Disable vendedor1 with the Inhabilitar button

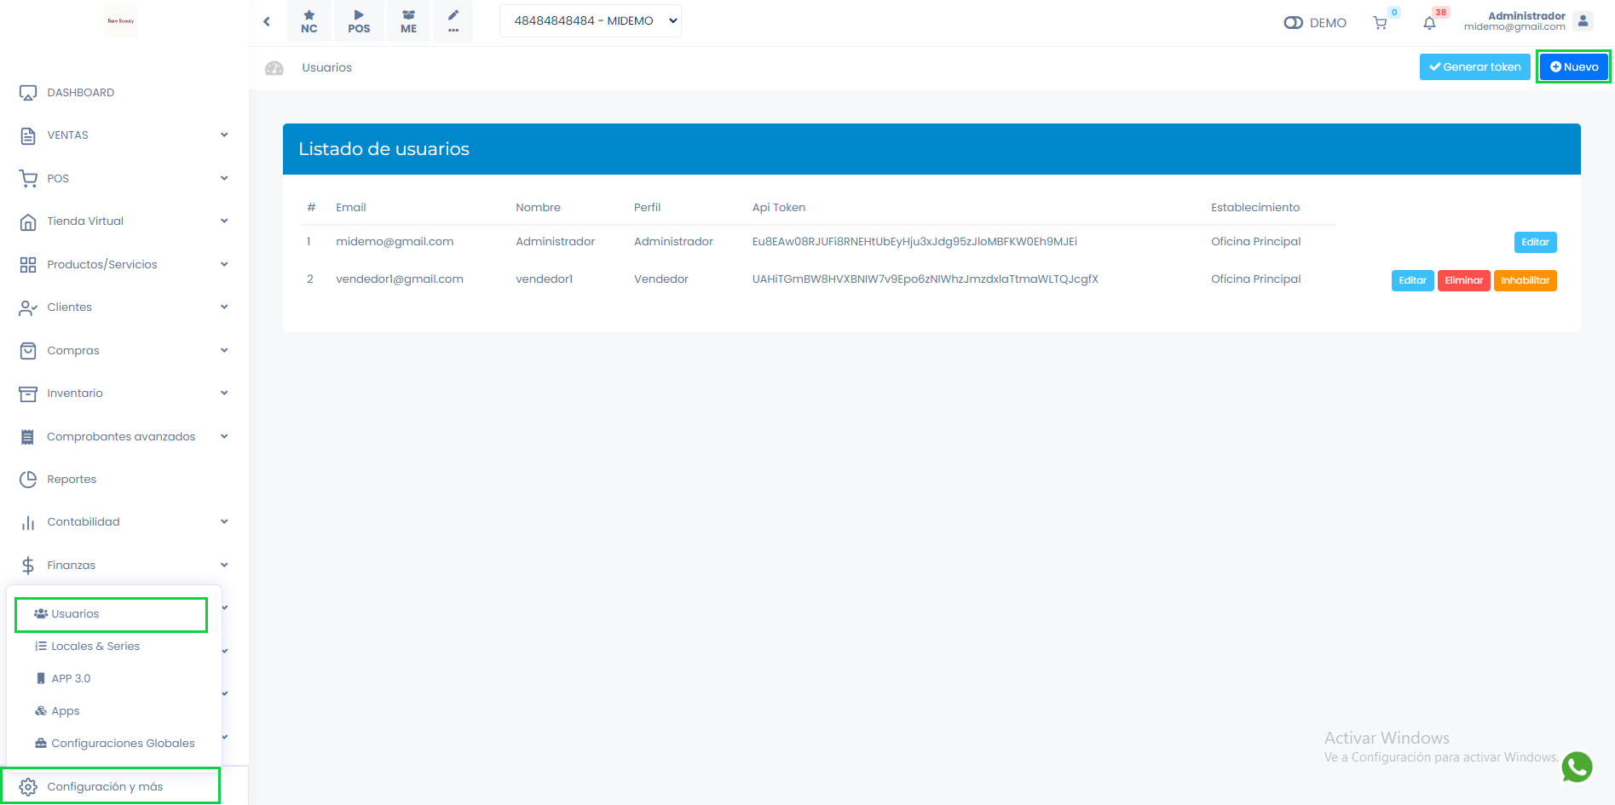coord(1525,280)
